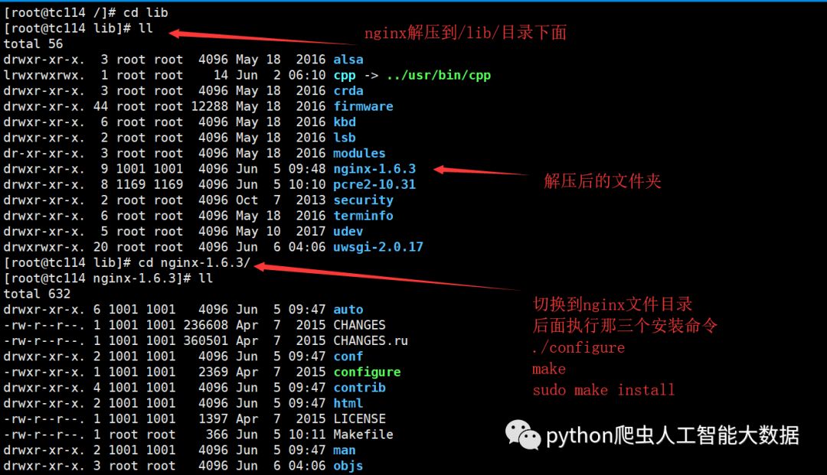Click the 1169 owner of pcre2-10.31
Image resolution: width=827 pixels, height=475 pixels.
tap(131, 184)
